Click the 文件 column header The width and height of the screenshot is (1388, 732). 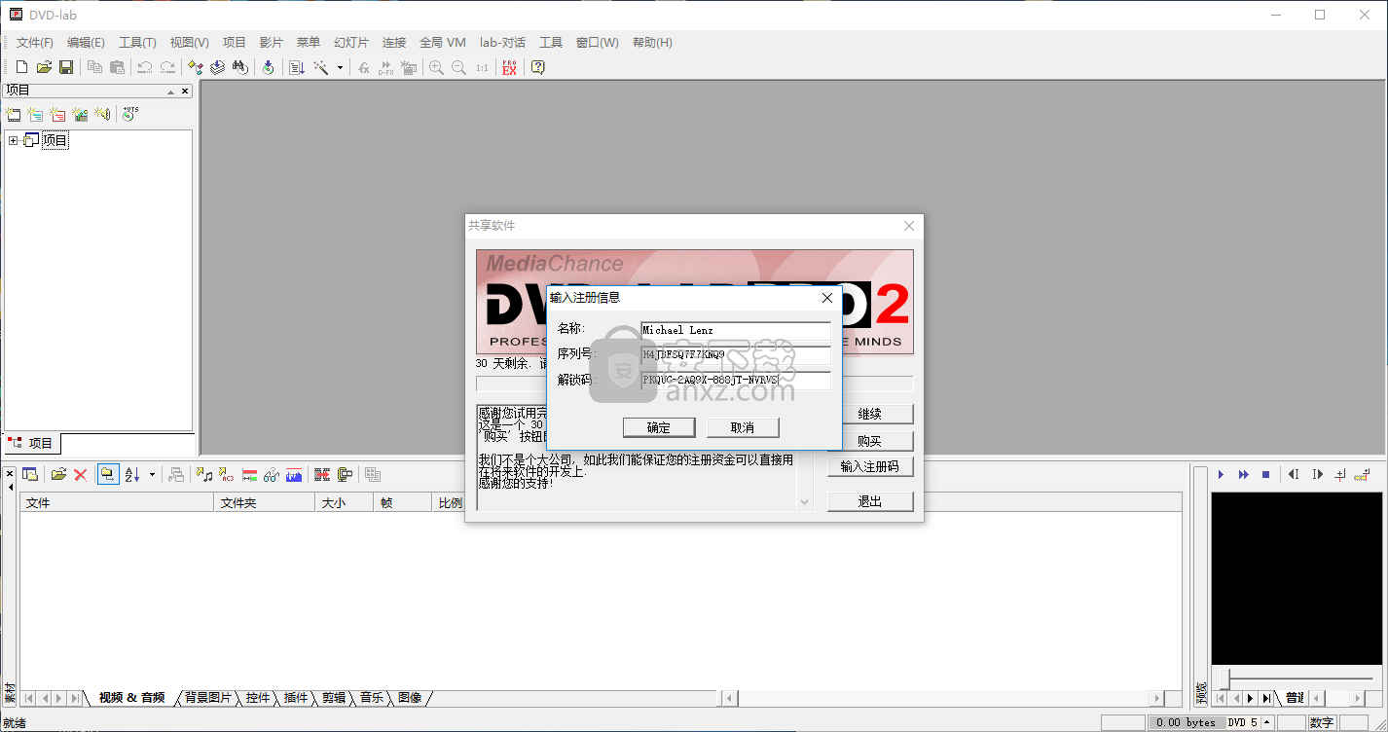click(117, 503)
